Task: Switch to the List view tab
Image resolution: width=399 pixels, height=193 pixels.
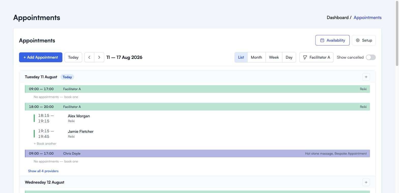Action: pyautogui.click(x=241, y=57)
